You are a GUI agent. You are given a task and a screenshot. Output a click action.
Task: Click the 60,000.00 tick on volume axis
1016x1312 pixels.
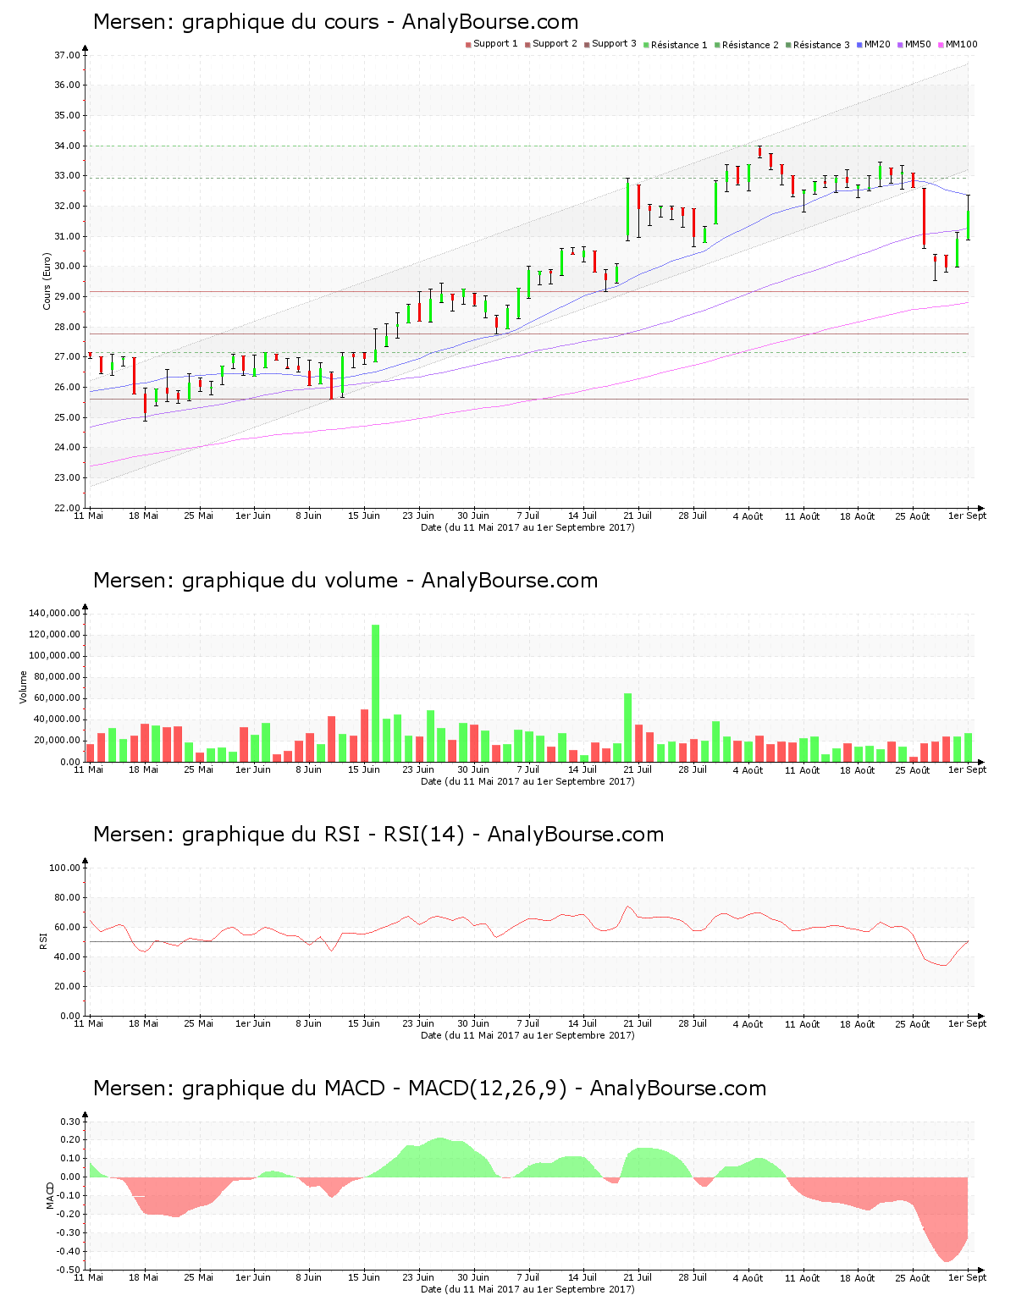tap(57, 698)
